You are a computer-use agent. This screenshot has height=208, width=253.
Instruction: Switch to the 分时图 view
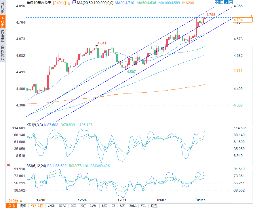coord(3,7)
